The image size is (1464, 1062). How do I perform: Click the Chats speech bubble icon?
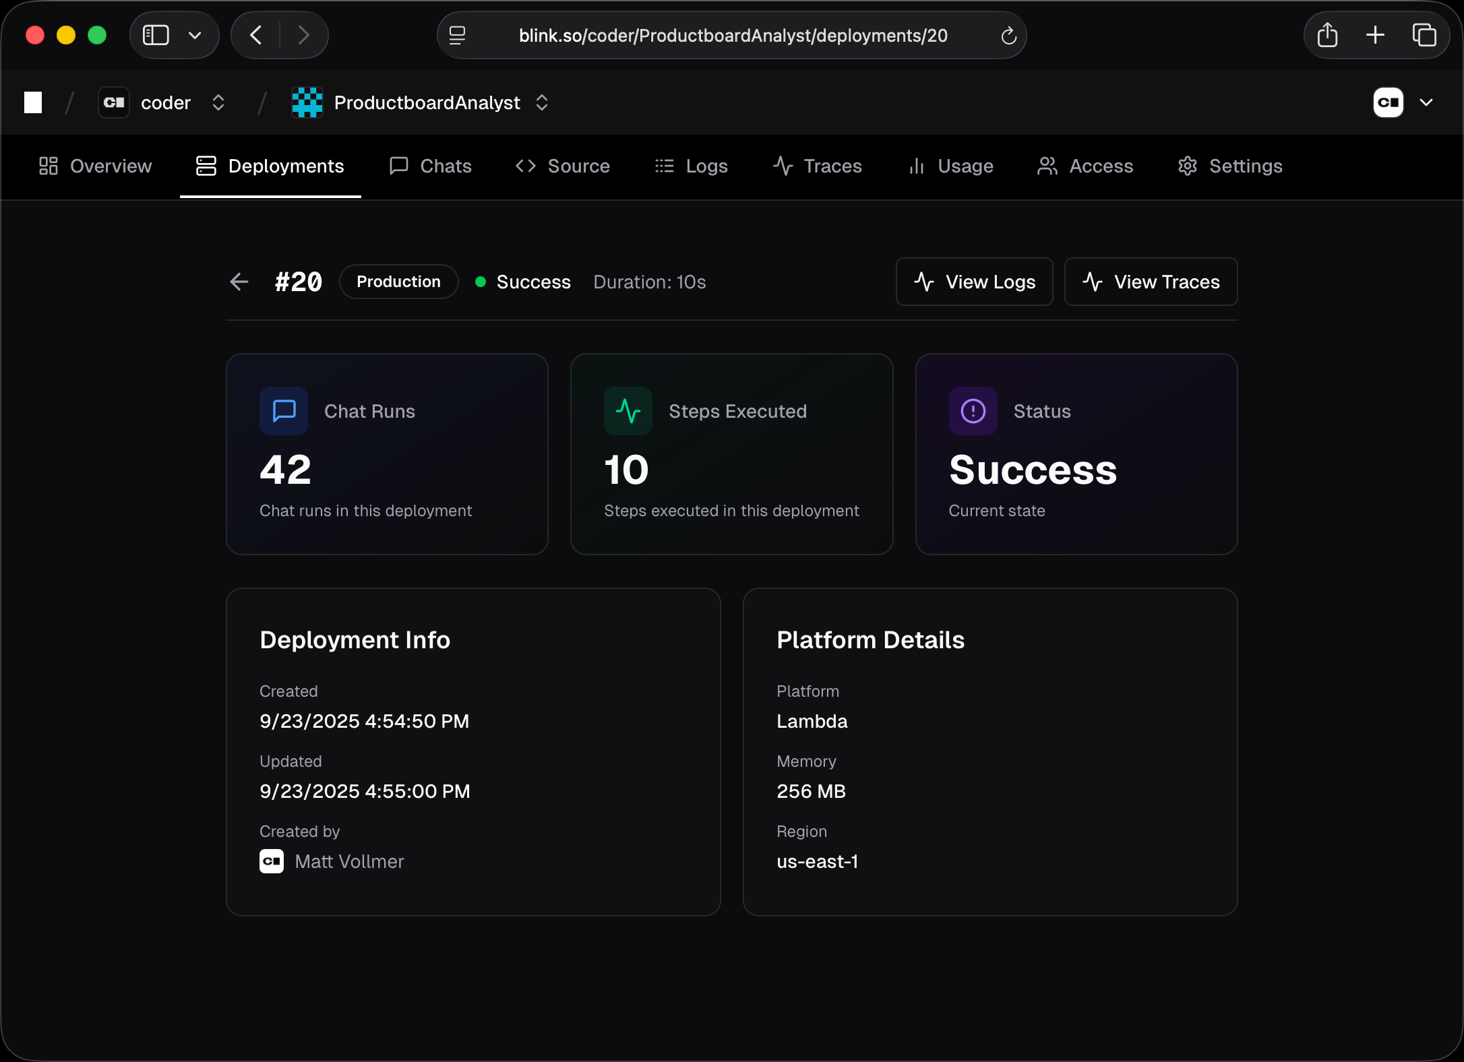click(399, 166)
